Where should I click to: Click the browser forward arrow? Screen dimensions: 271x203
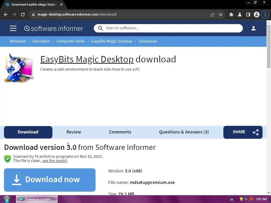click(14, 15)
